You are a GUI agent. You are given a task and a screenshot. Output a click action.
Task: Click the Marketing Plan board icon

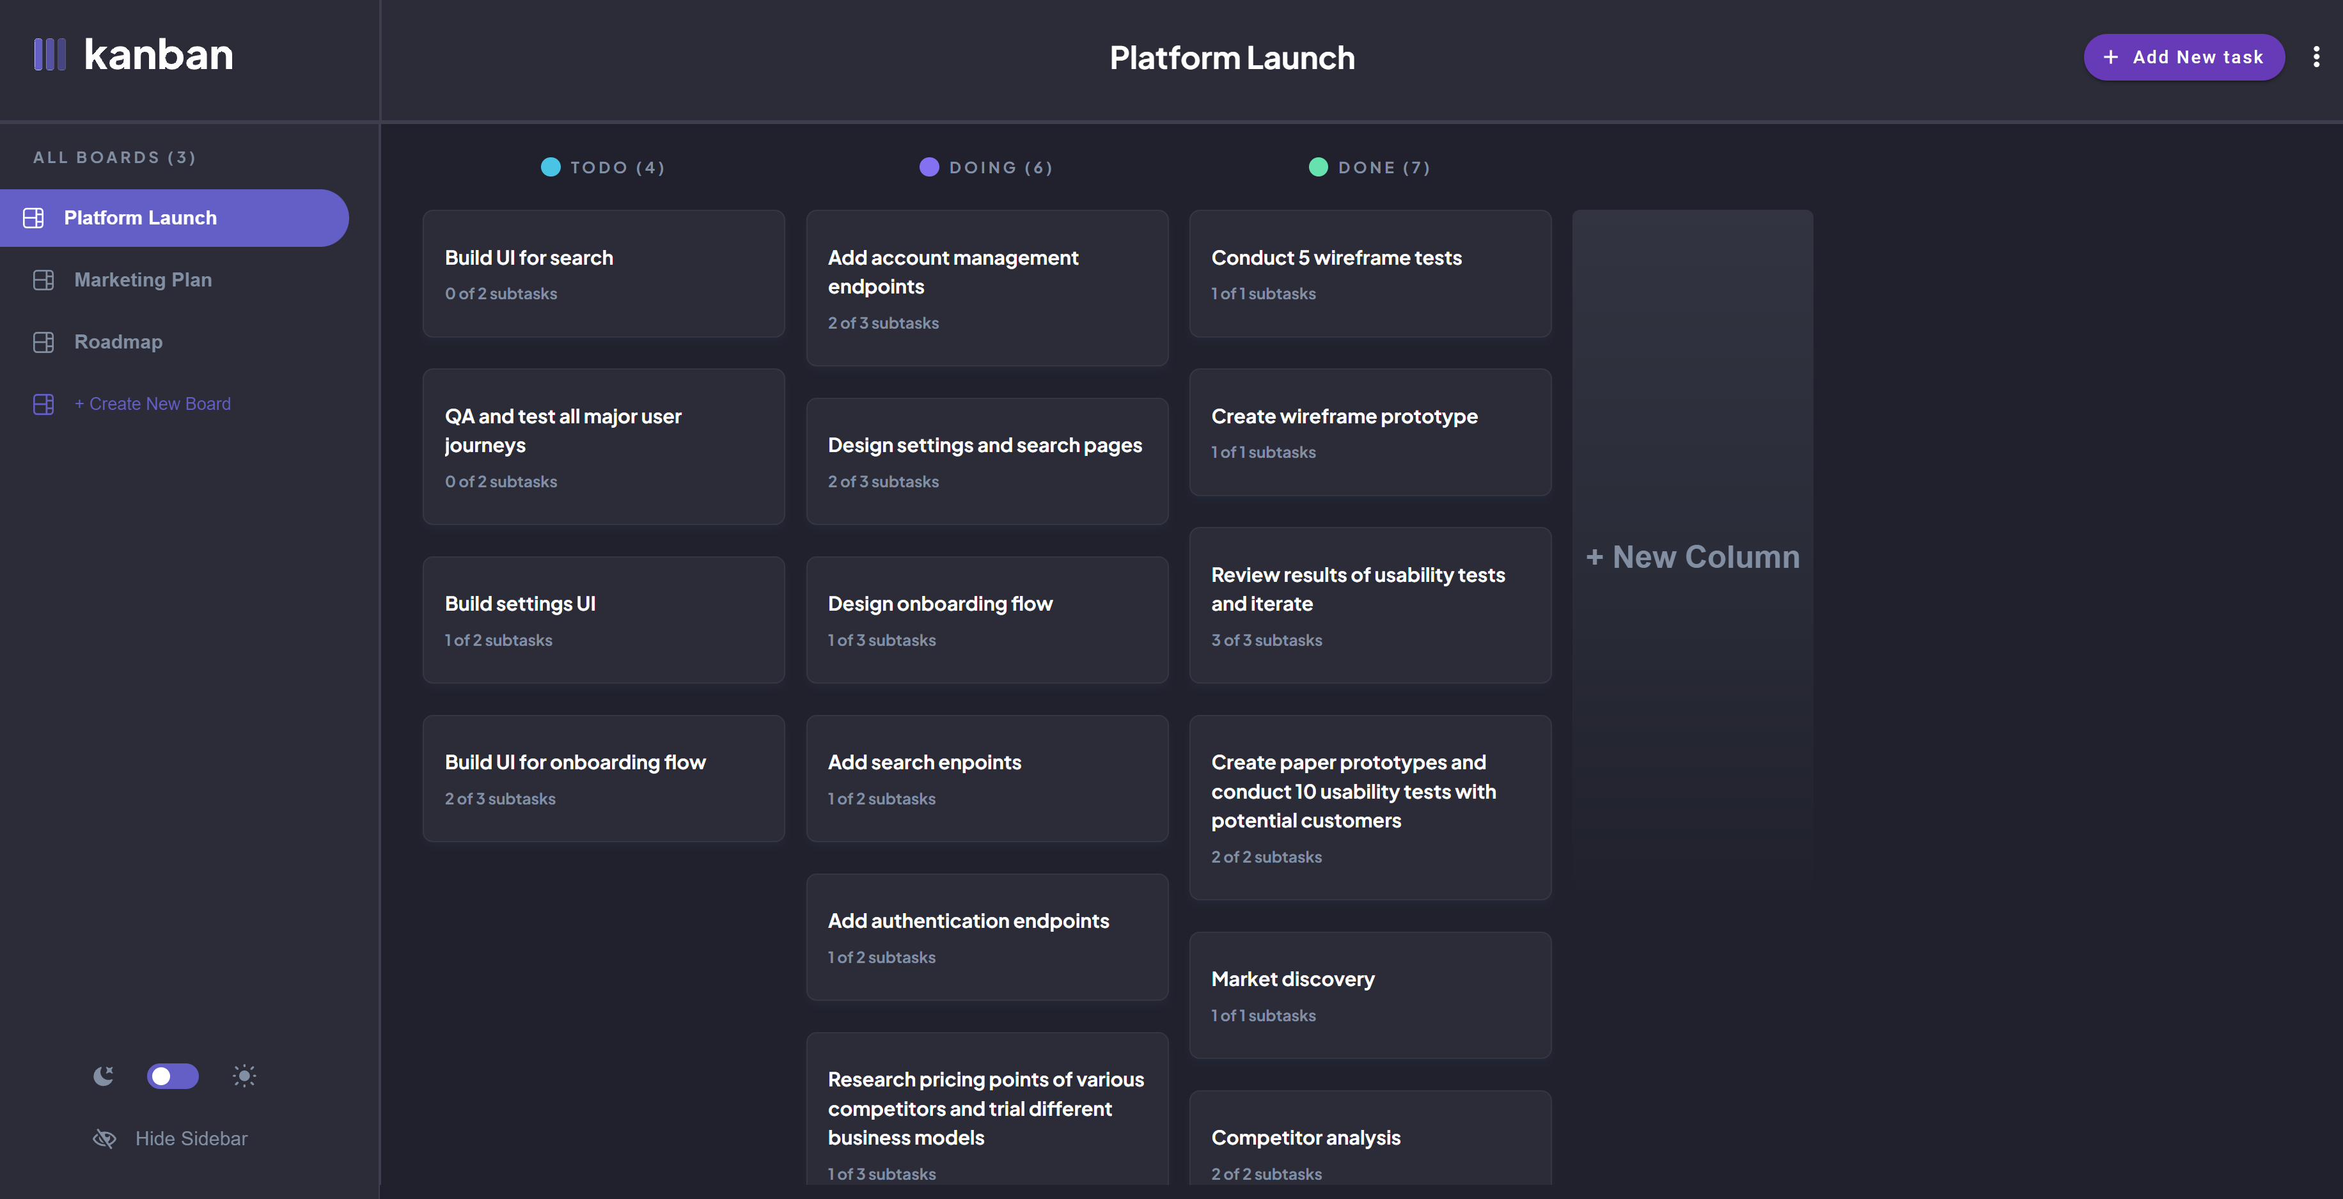[43, 280]
